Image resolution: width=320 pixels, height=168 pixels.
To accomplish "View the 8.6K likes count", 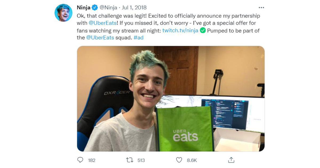I will (x=192, y=160).
